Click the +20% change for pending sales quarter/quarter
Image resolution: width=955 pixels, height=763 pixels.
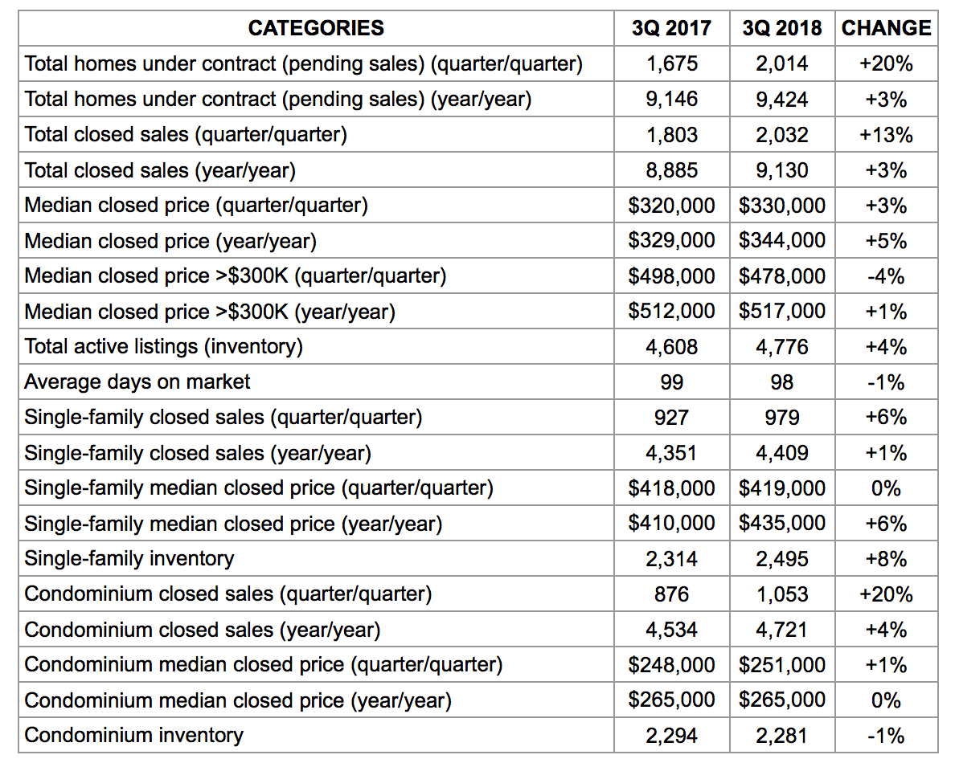(886, 63)
